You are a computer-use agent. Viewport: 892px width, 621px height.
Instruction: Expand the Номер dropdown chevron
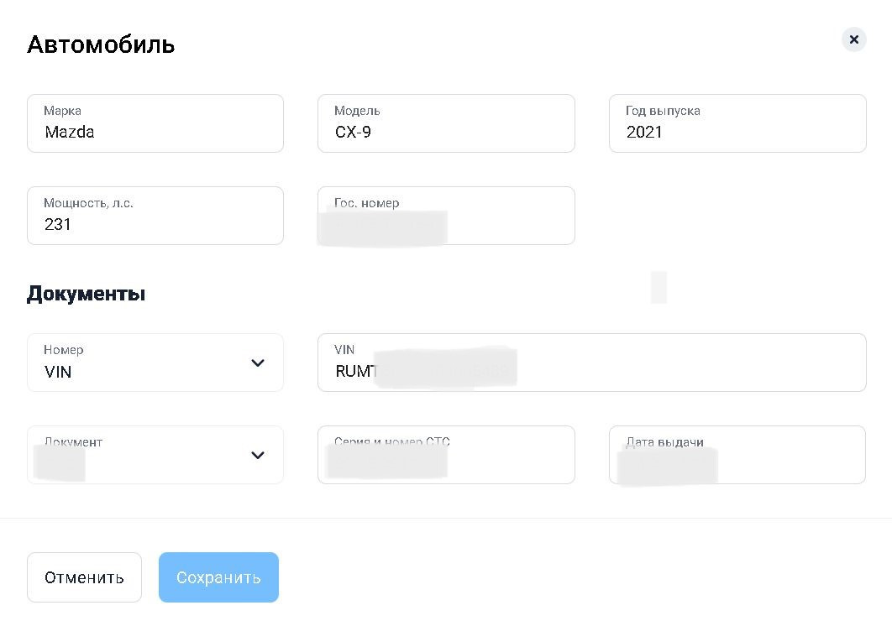point(258,363)
